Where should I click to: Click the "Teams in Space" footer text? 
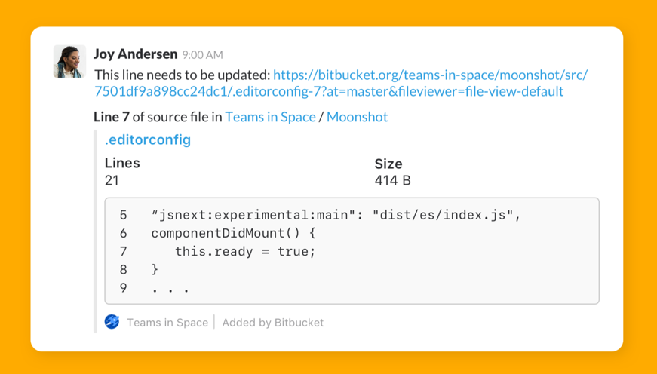(x=167, y=323)
